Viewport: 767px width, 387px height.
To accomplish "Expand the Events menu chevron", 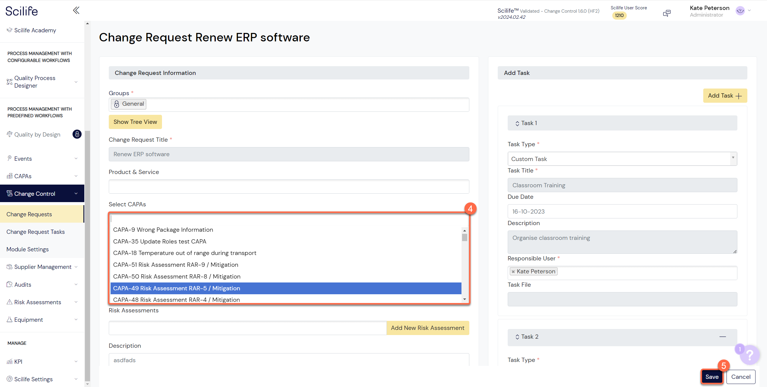I will click(76, 158).
